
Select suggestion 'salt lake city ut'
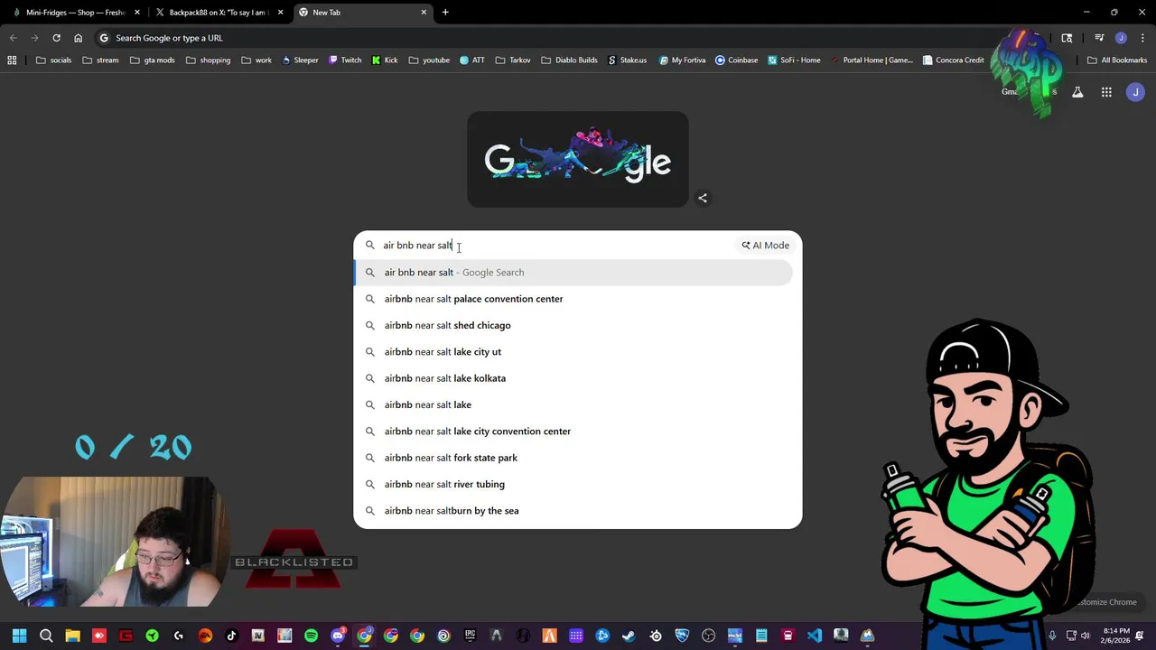tap(573, 352)
